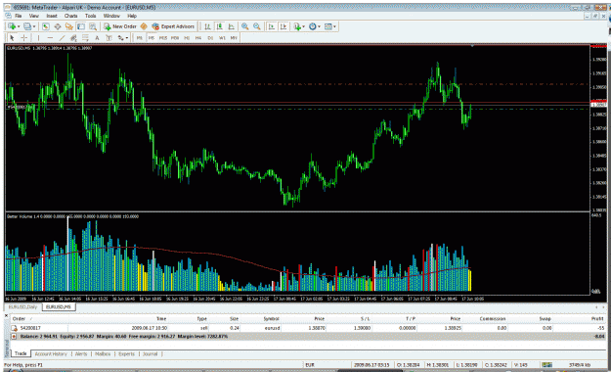Switch chart to M5 timeframe
This screenshot has width=611, height=372.
point(152,38)
